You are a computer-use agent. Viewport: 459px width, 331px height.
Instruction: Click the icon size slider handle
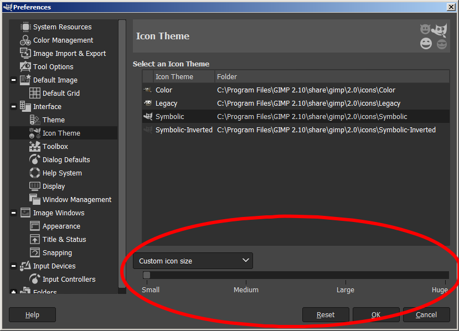pyautogui.click(x=147, y=275)
